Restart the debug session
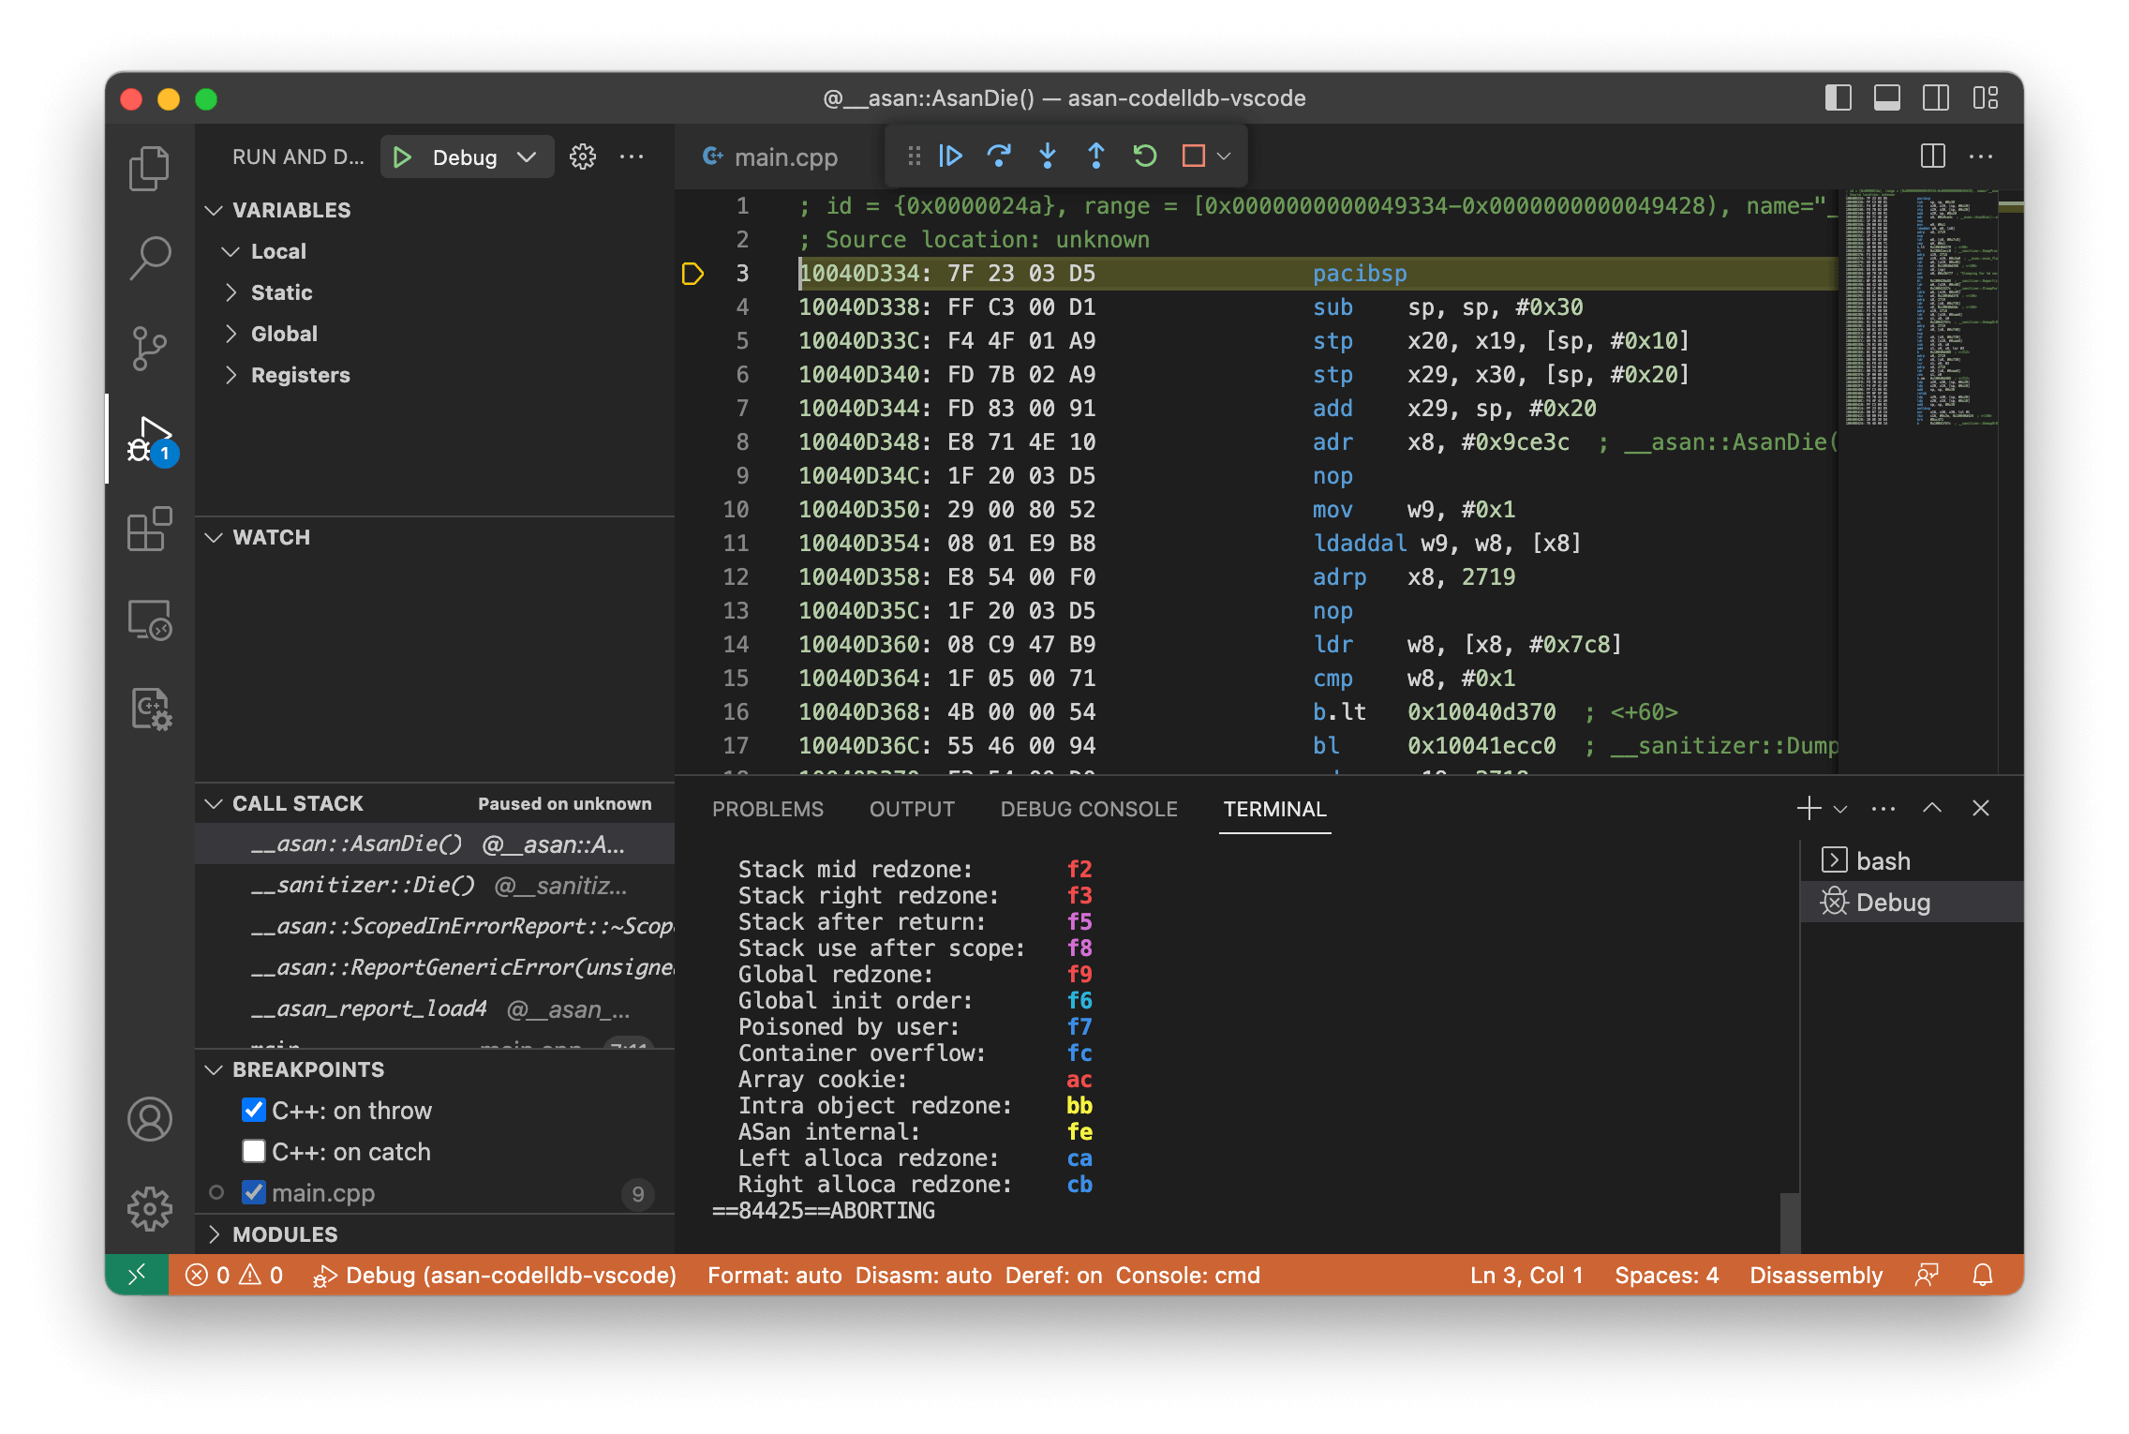The height and width of the screenshot is (1434, 2129). click(x=1144, y=156)
